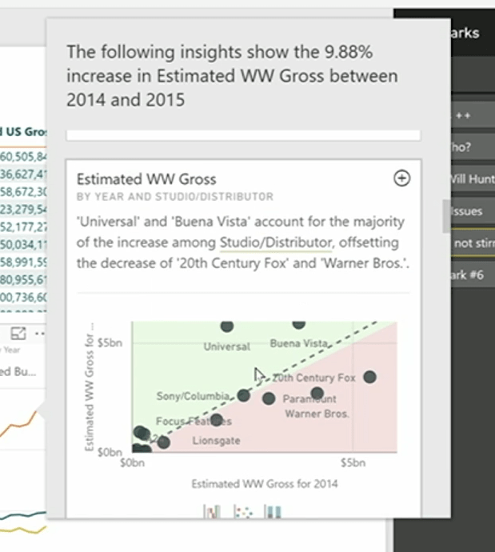
Task: Click the table cell starting '52,177,2'
Action: pos(23,227)
